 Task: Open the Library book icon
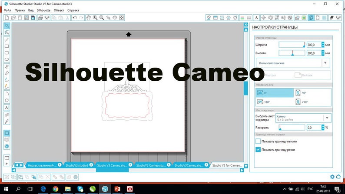[x=7, y=140]
